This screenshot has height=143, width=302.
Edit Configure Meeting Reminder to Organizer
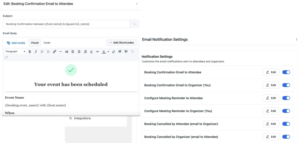click(x=271, y=111)
